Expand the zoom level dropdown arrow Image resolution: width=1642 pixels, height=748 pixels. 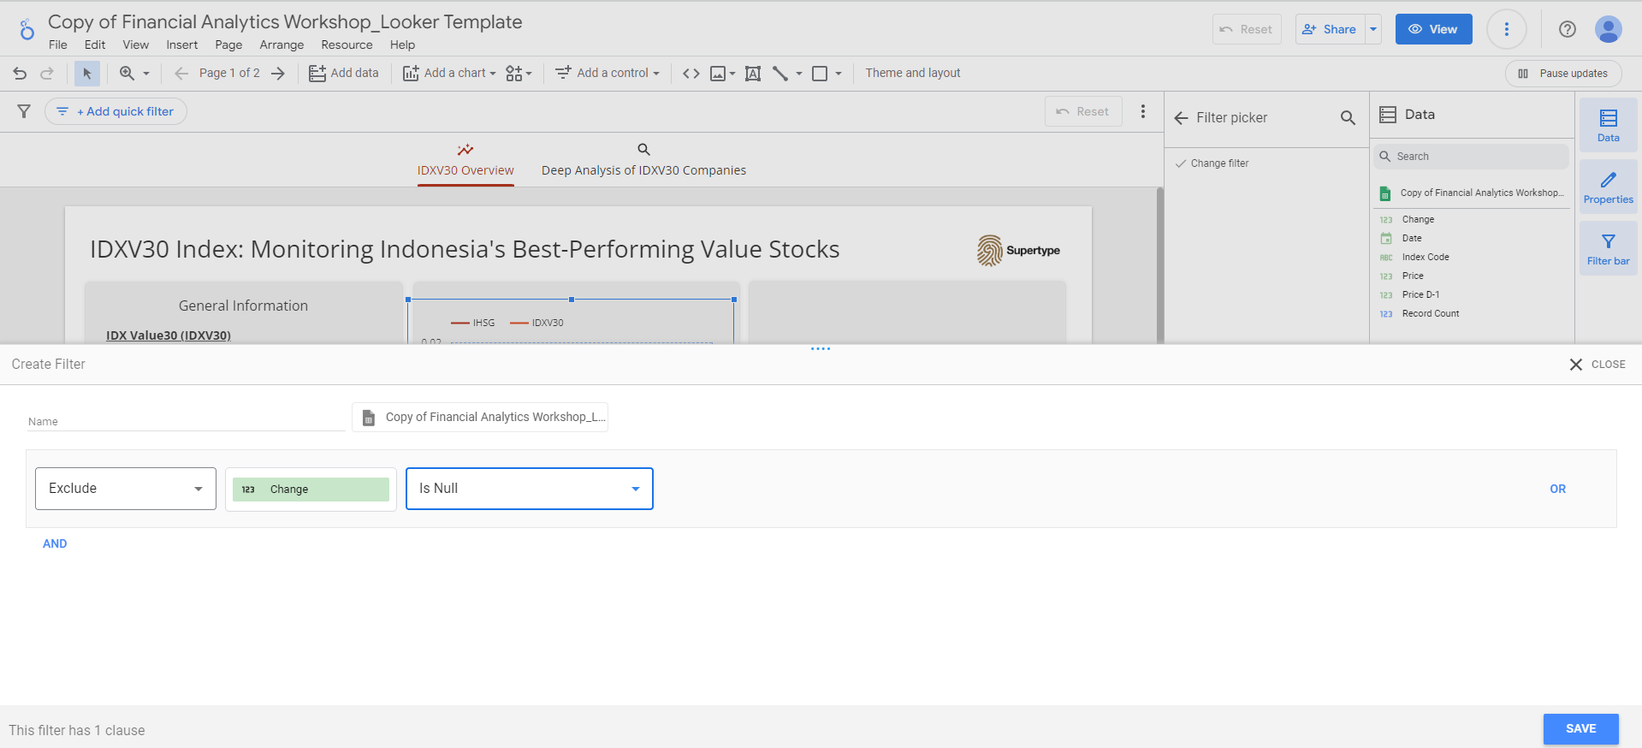[x=146, y=74]
